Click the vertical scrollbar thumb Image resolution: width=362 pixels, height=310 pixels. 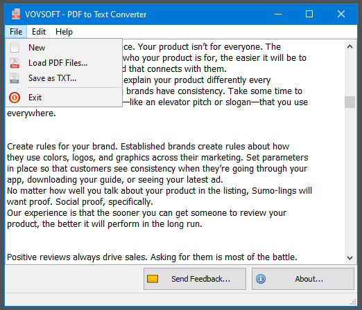click(x=350, y=102)
